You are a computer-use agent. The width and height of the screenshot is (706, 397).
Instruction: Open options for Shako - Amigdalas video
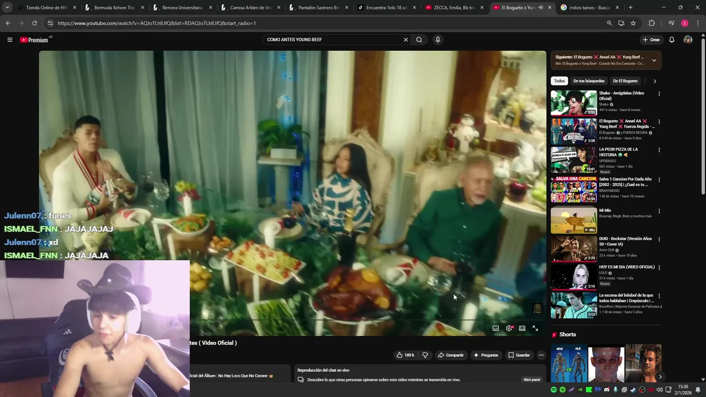click(659, 94)
